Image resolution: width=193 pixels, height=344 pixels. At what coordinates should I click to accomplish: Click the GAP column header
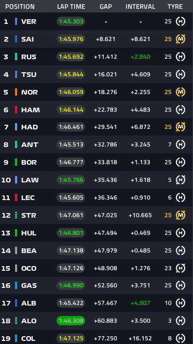coord(106,7)
